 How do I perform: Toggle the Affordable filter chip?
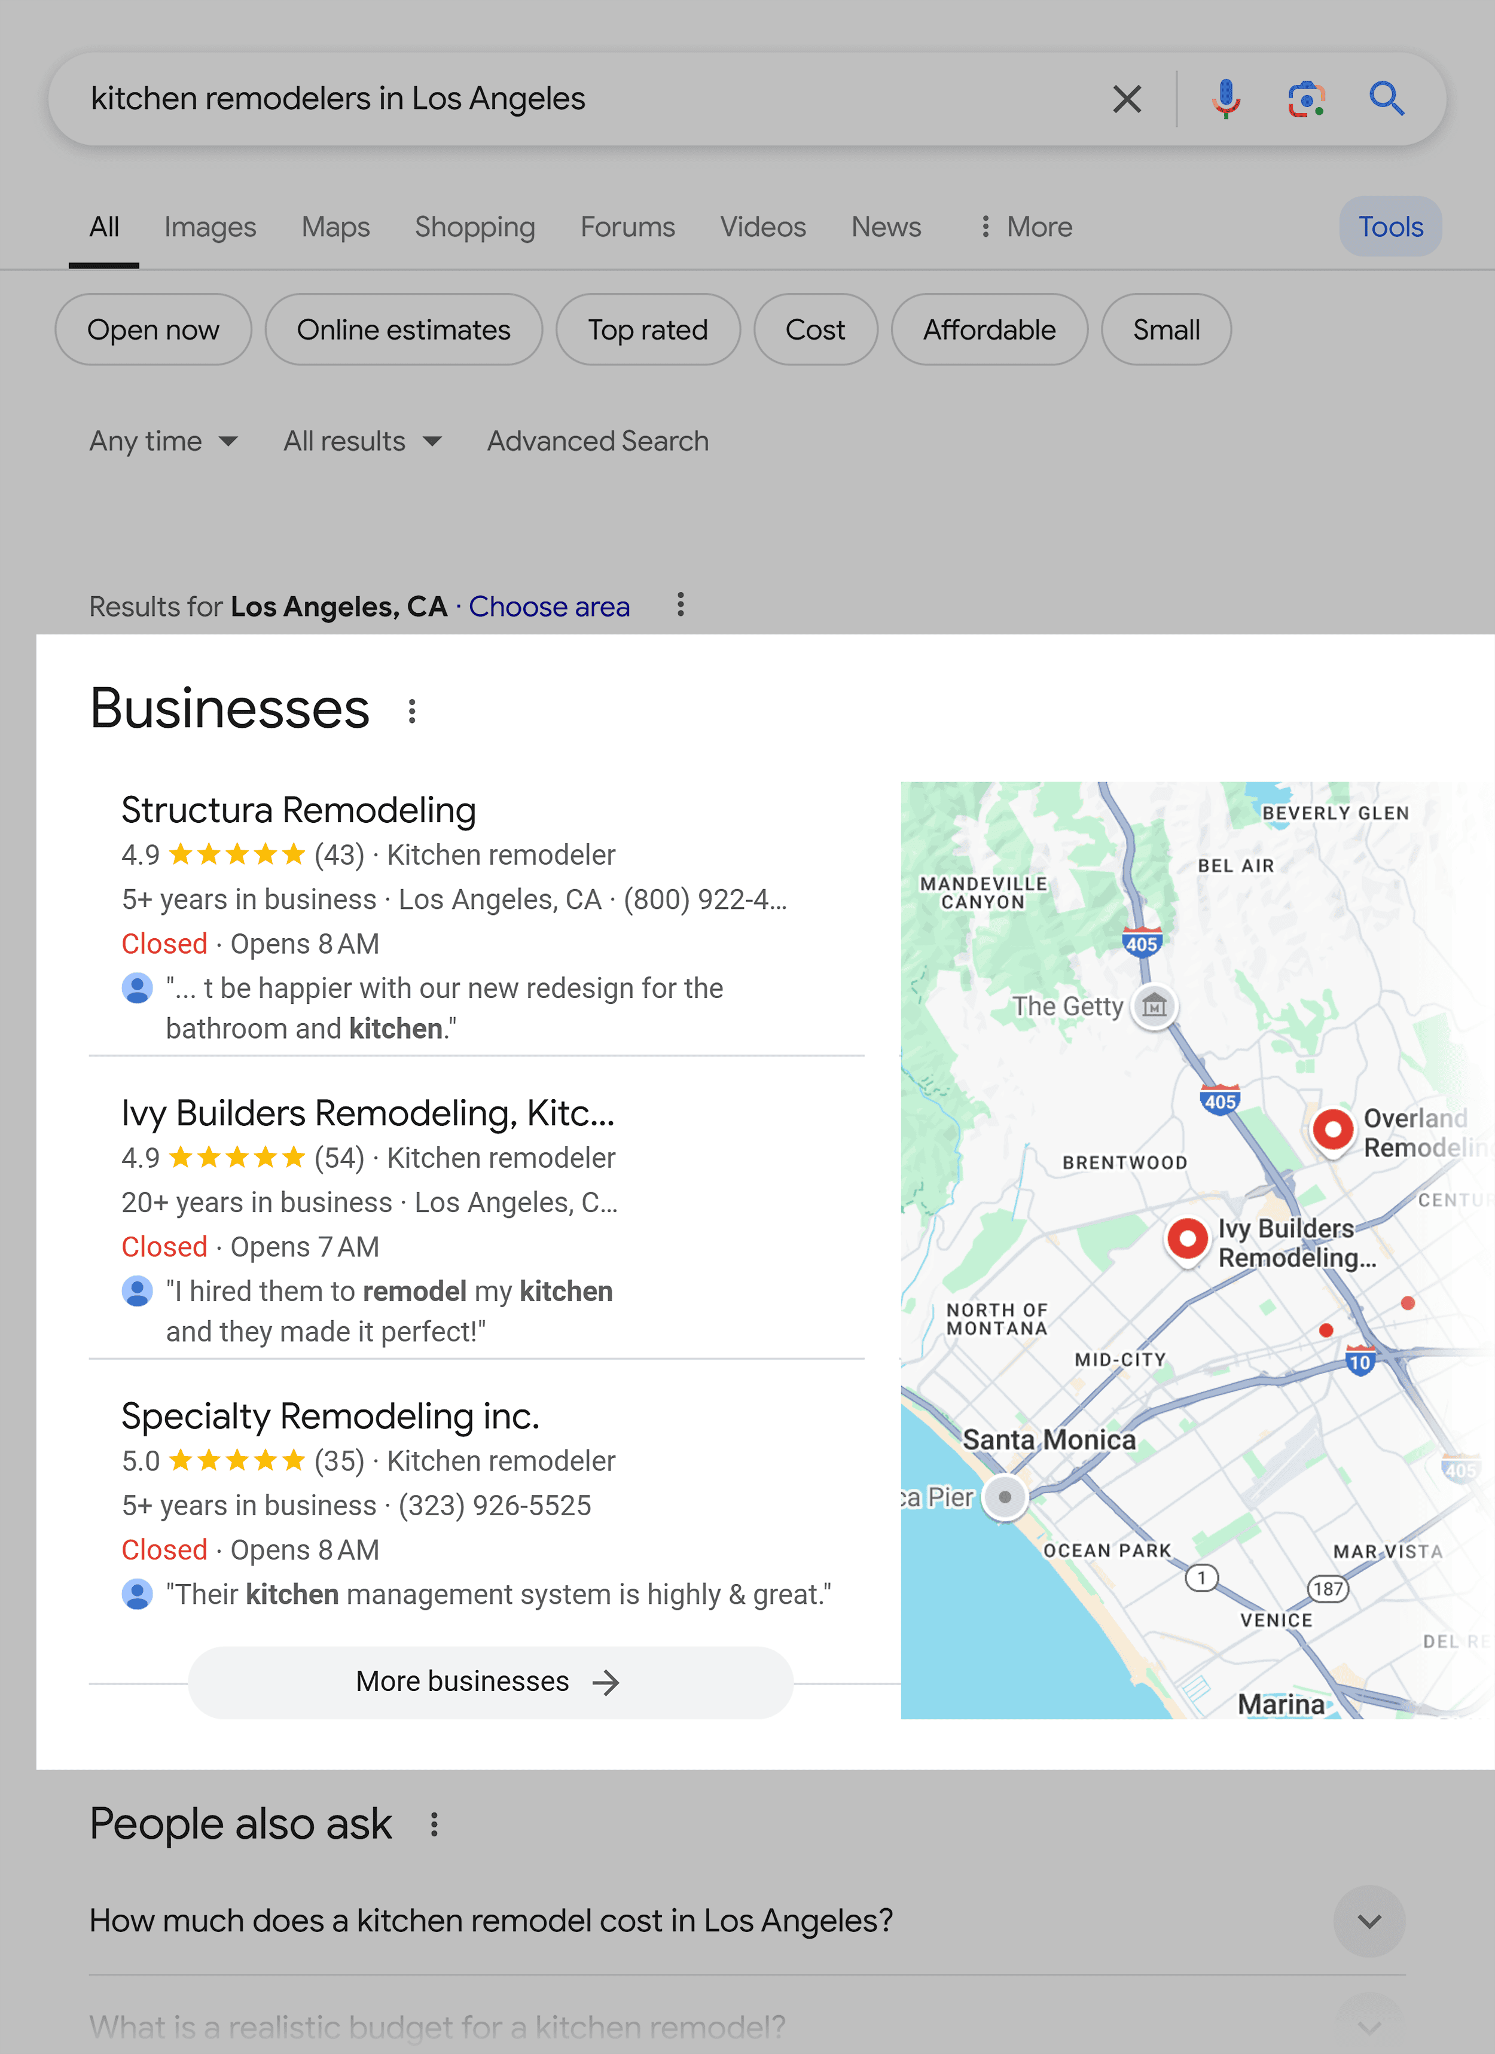(989, 329)
